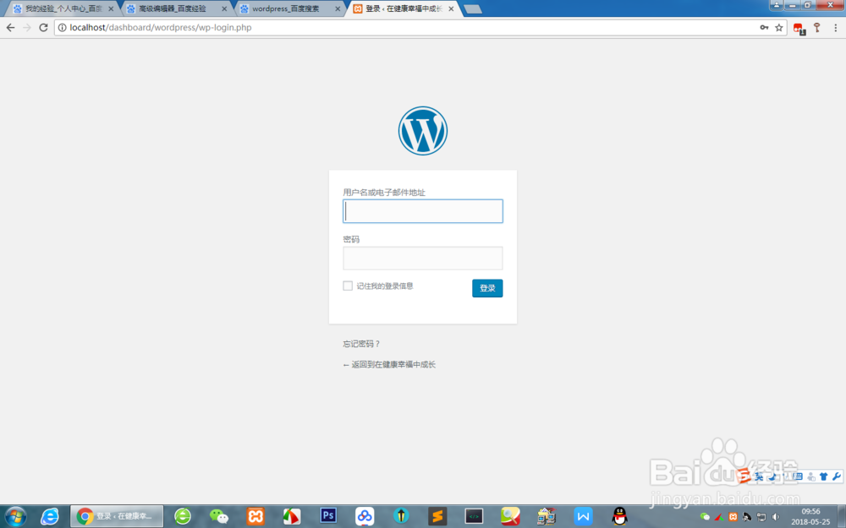846x528 pixels.
Task: Click the QQ penguin icon in the taskbar
Action: pos(618,516)
